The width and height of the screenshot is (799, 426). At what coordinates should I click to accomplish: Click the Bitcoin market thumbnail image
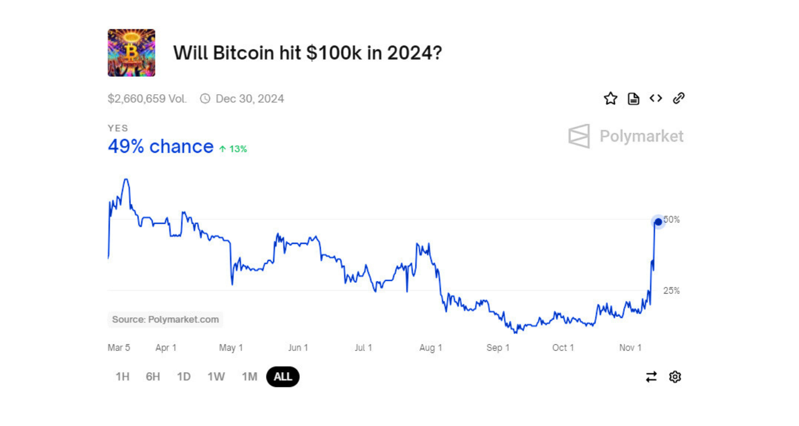tap(132, 53)
